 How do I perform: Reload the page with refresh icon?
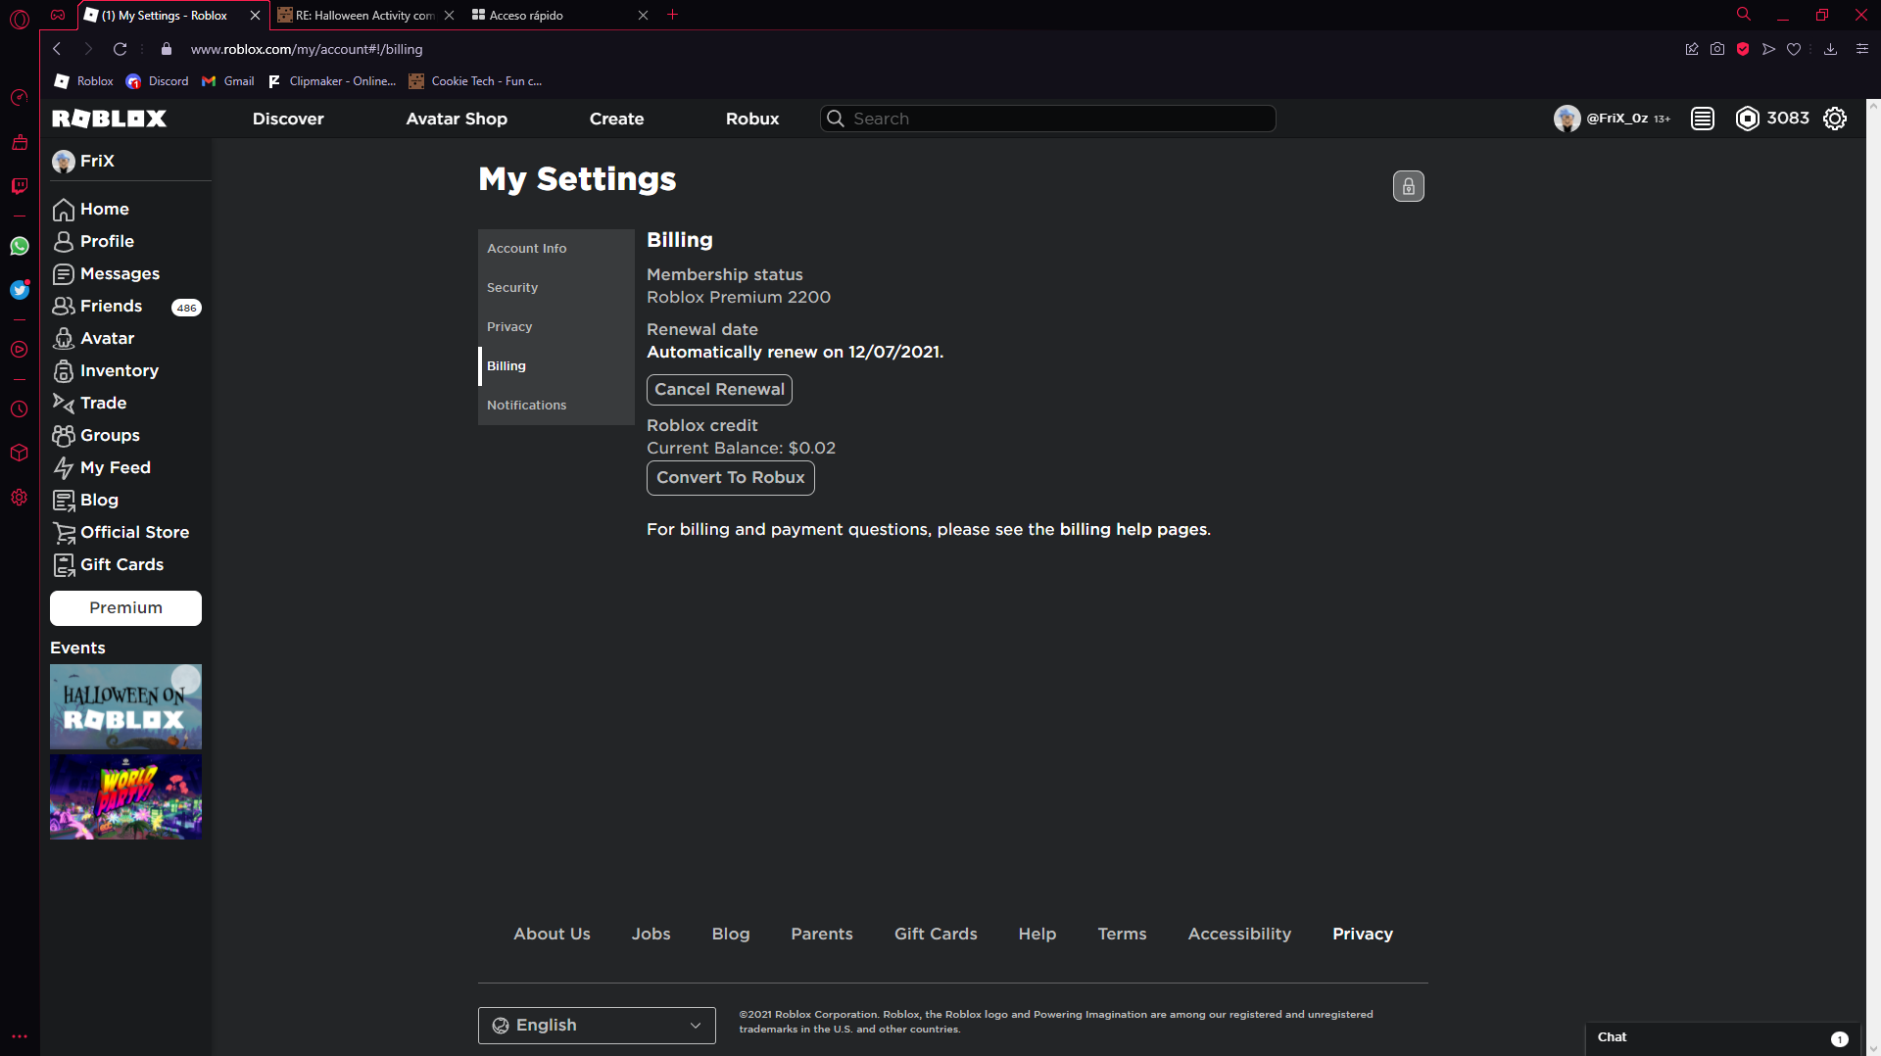point(120,49)
